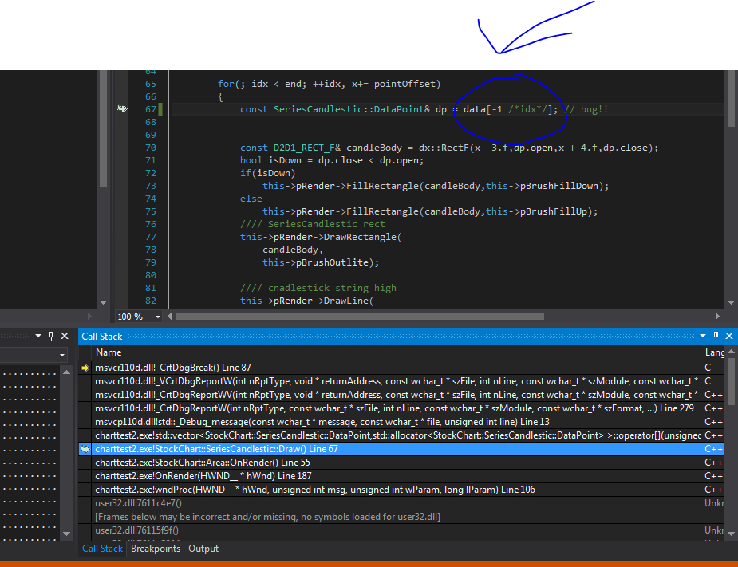Click the Call Stack vertical scrollbar thumb
738x567 pixels.
[x=731, y=382]
